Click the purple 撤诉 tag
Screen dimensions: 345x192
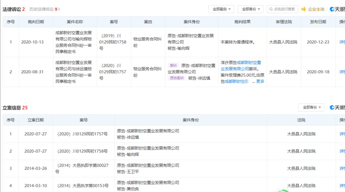[x=173, y=66]
